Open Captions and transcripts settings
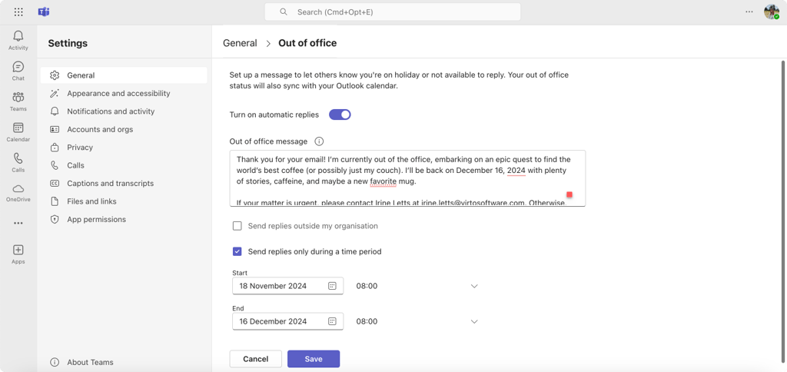Viewport: 787px width, 372px height. point(124,184)
